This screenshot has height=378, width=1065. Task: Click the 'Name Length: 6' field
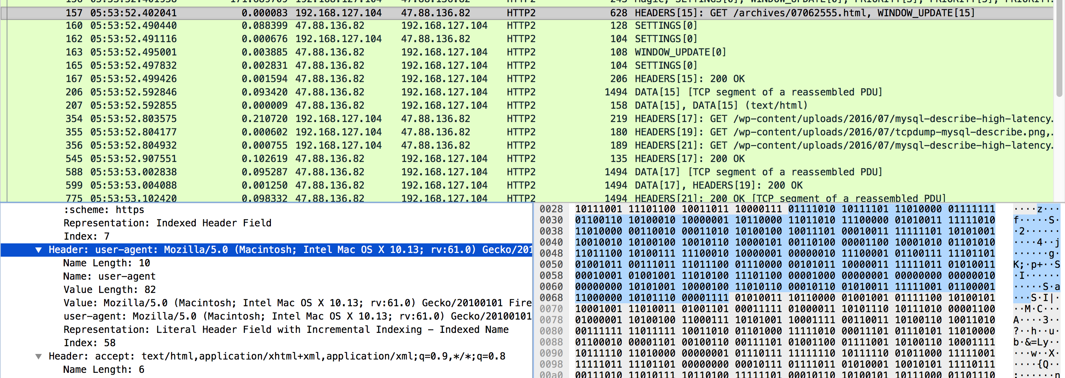pyautogui.click(x=104, y=369)
